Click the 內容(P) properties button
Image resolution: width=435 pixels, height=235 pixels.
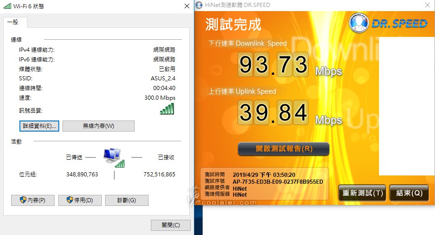click(33, 200)
